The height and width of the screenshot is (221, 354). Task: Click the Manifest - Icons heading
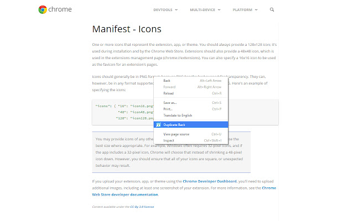click(127, 29)
